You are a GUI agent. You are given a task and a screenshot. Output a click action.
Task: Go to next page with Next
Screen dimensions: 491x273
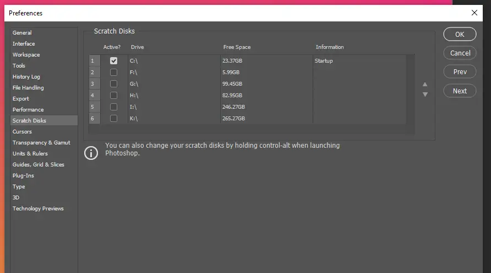[460, 91]
